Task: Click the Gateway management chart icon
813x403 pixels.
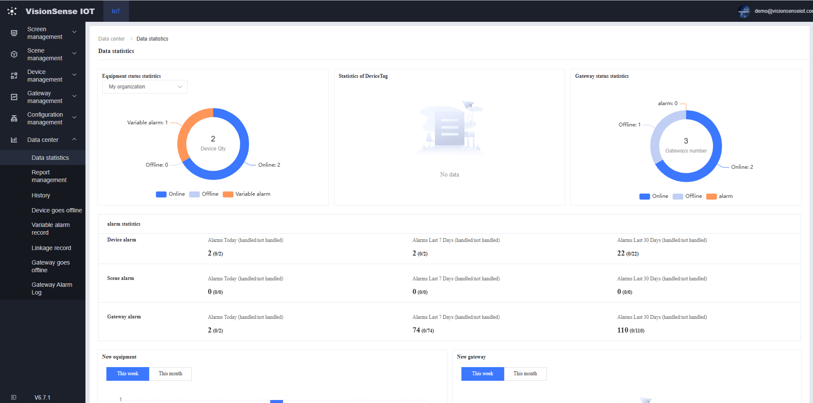Action: (14, 97)
